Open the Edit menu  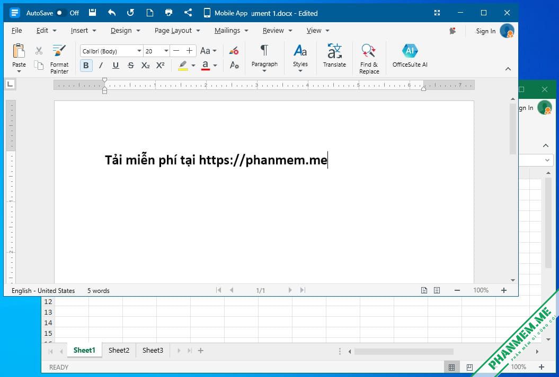(46, 31)
